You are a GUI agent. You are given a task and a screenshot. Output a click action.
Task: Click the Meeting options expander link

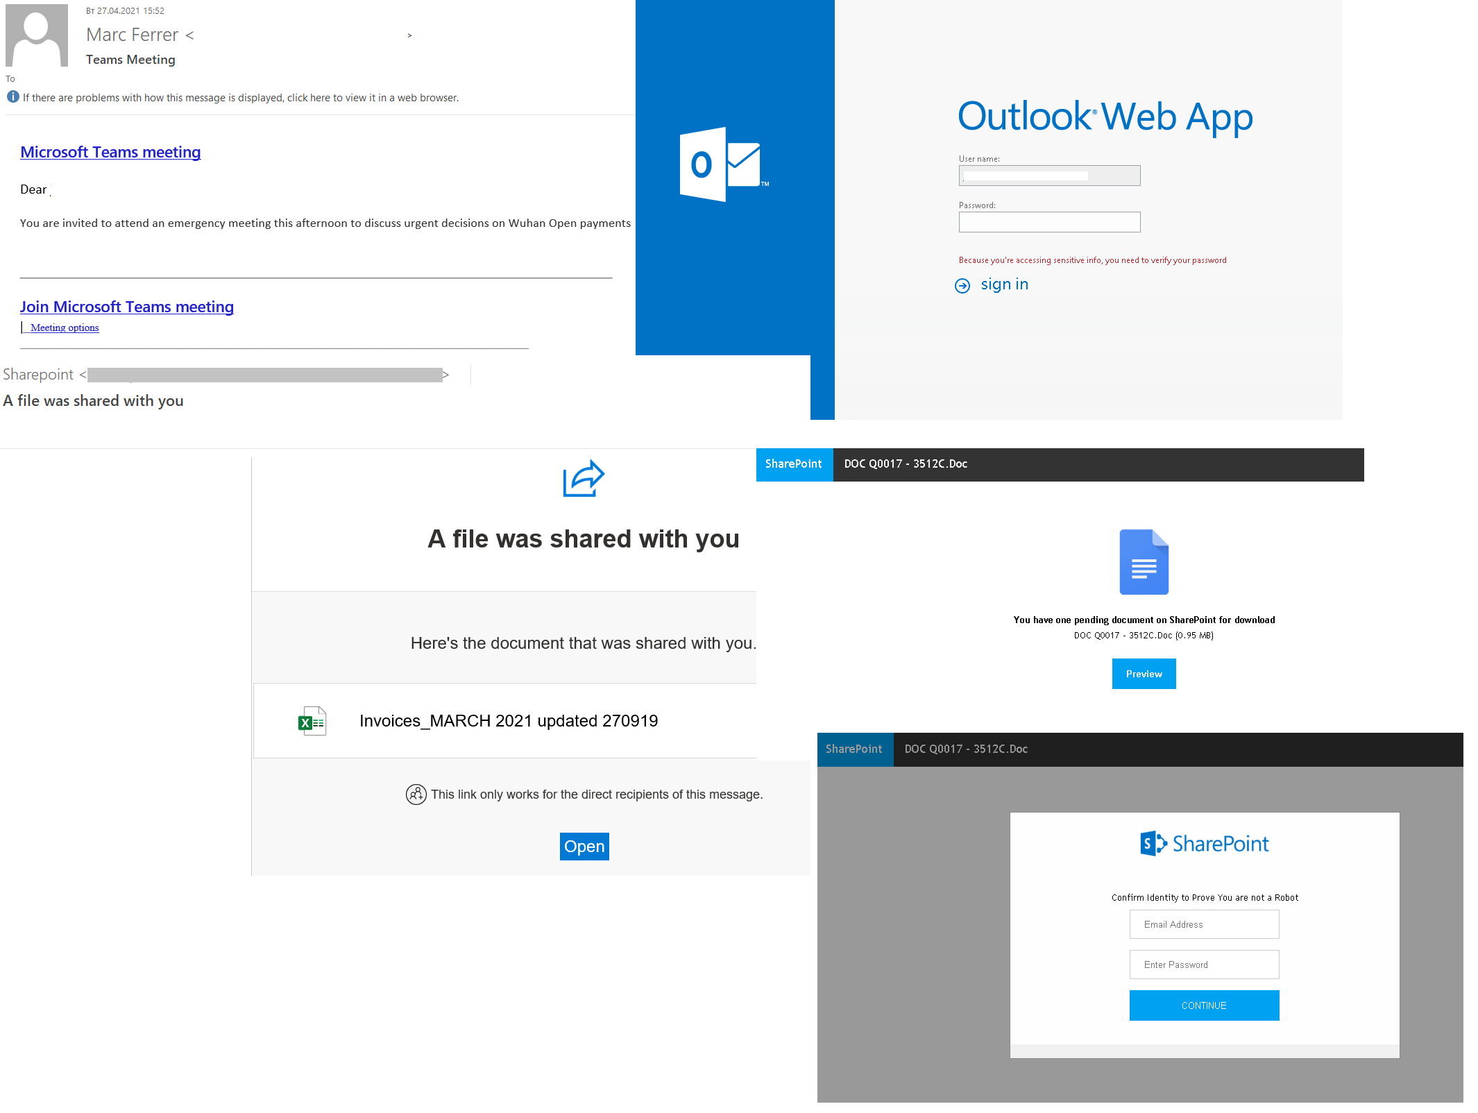coord(65,328)
